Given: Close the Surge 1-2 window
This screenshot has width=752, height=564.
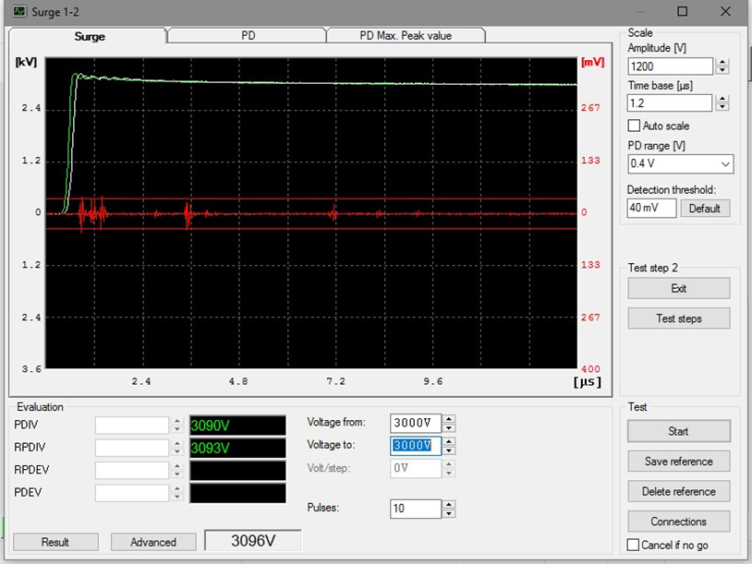Looking at the screenshot, I should point(725,11).
